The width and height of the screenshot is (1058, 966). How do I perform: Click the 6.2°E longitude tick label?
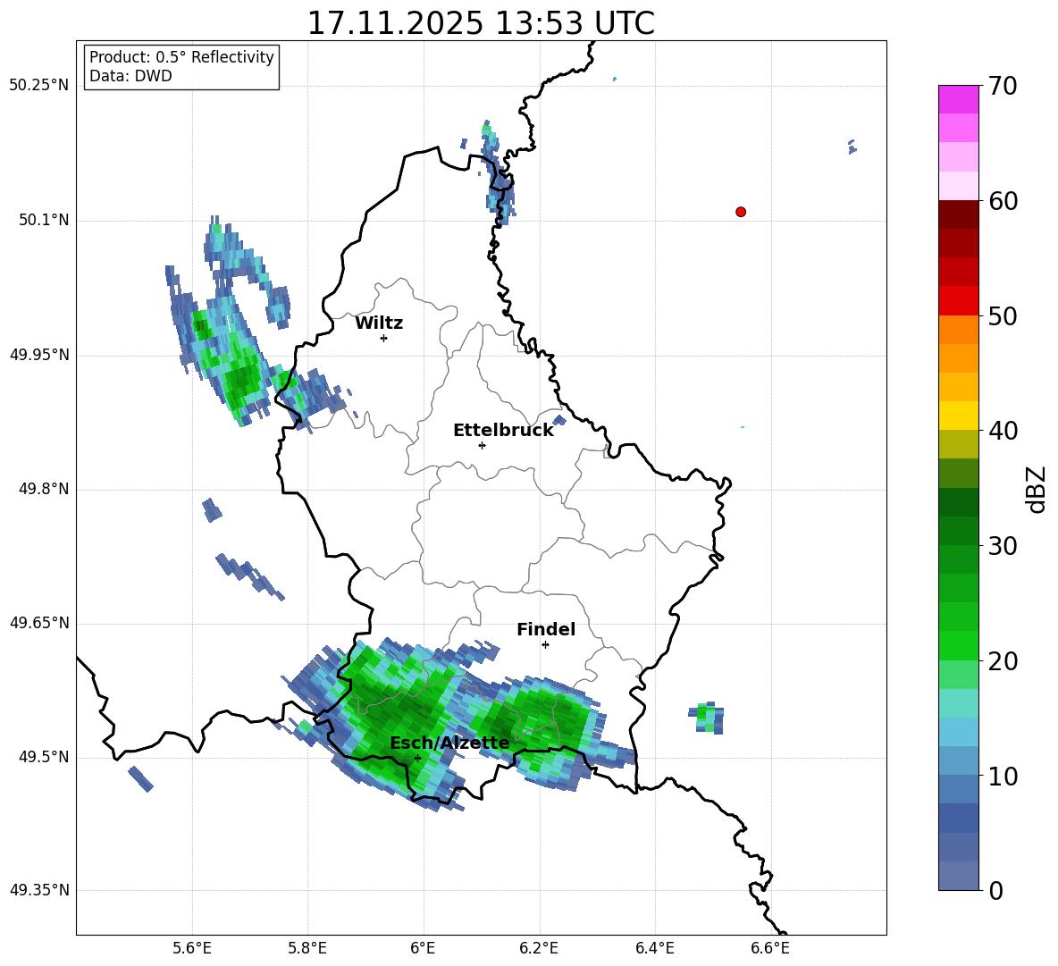click(539, 948)
